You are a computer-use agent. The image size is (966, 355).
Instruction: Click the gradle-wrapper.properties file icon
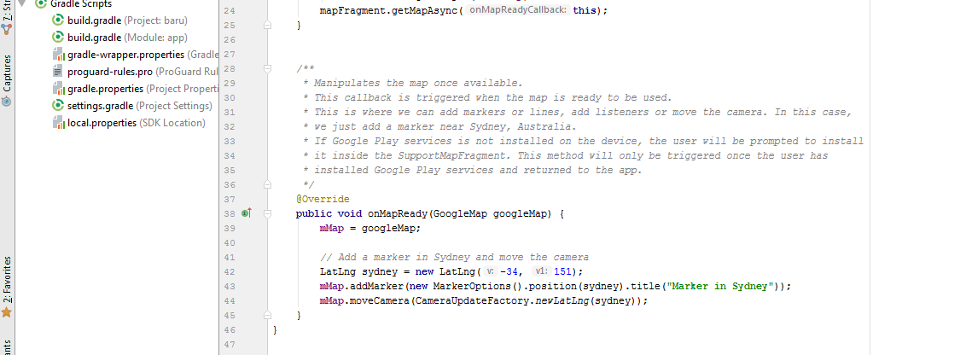[x=59, y=55]
